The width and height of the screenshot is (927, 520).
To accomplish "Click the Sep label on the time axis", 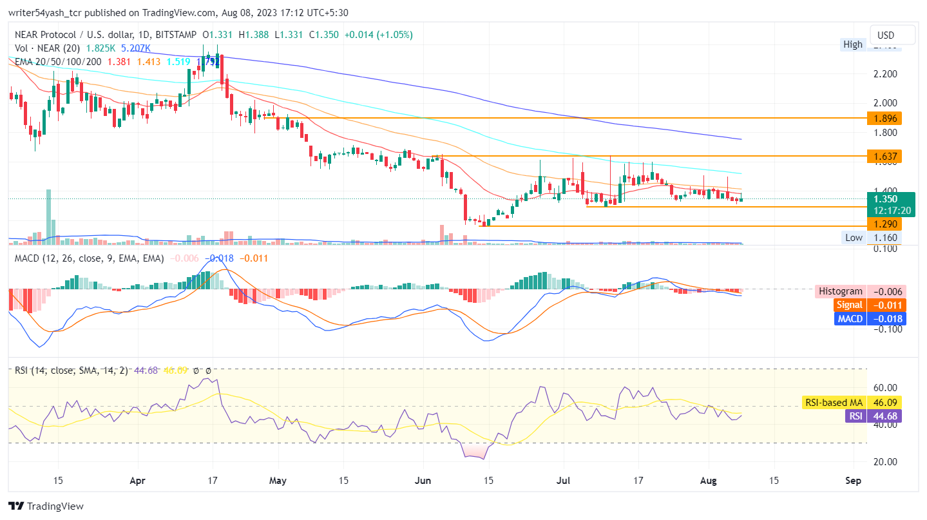I will pos(852,480).
